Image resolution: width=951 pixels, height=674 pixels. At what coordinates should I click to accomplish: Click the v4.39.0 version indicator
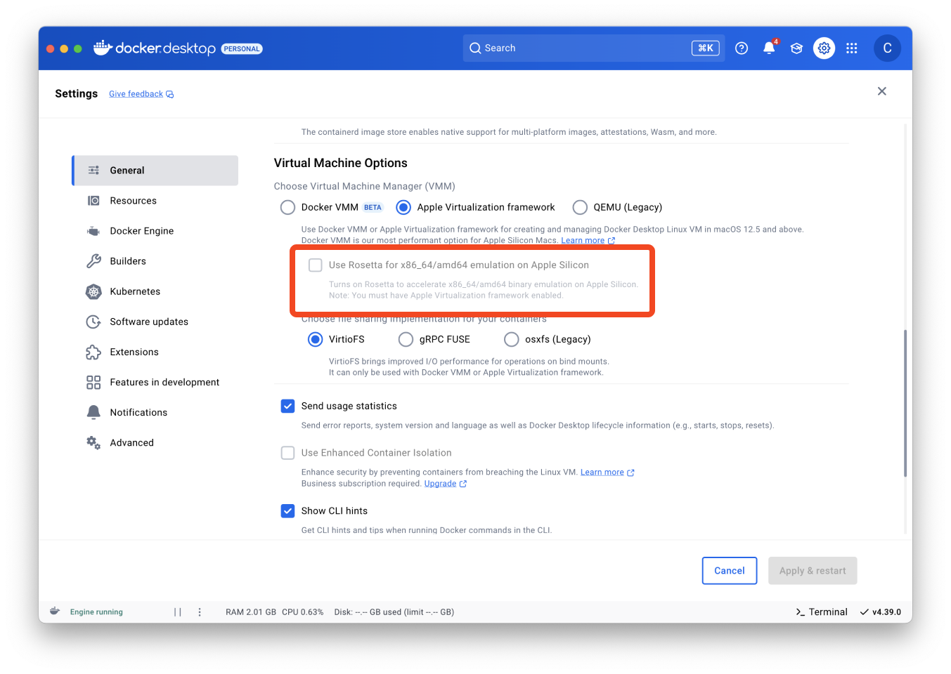(x=881, y=612)
